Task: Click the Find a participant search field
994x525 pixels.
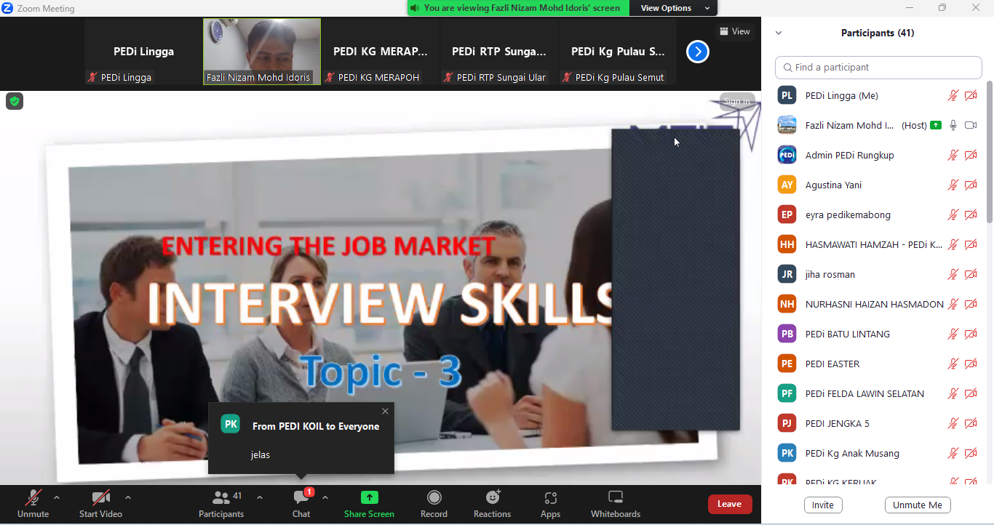Action: tap(878, 68)
